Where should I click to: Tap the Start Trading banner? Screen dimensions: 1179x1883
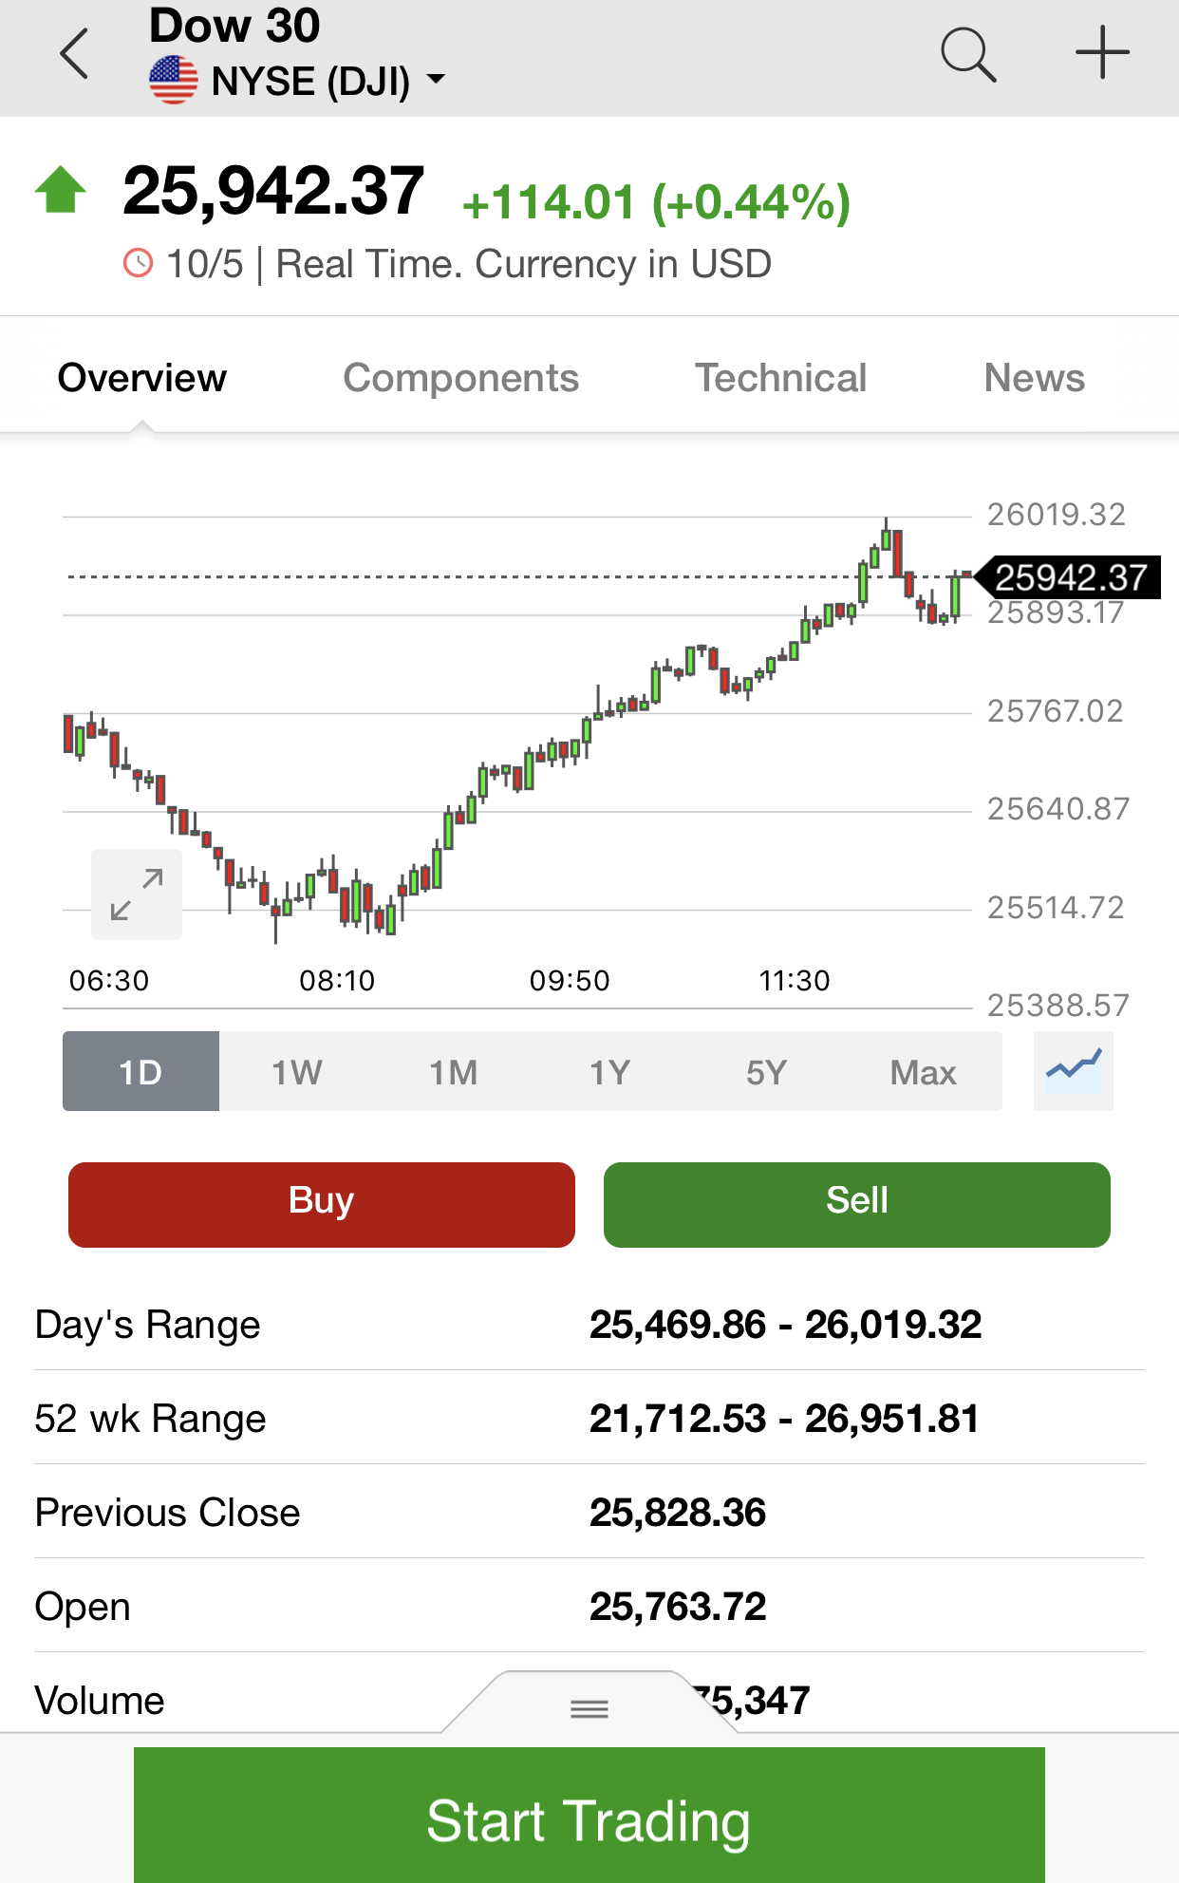click(x=589, y=1819)
